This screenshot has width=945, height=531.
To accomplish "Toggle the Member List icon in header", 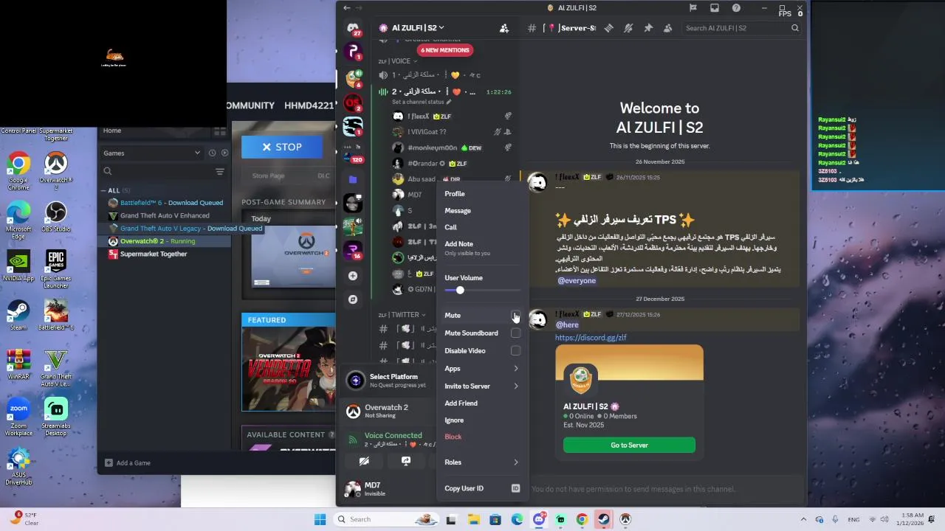I will 667,28.
